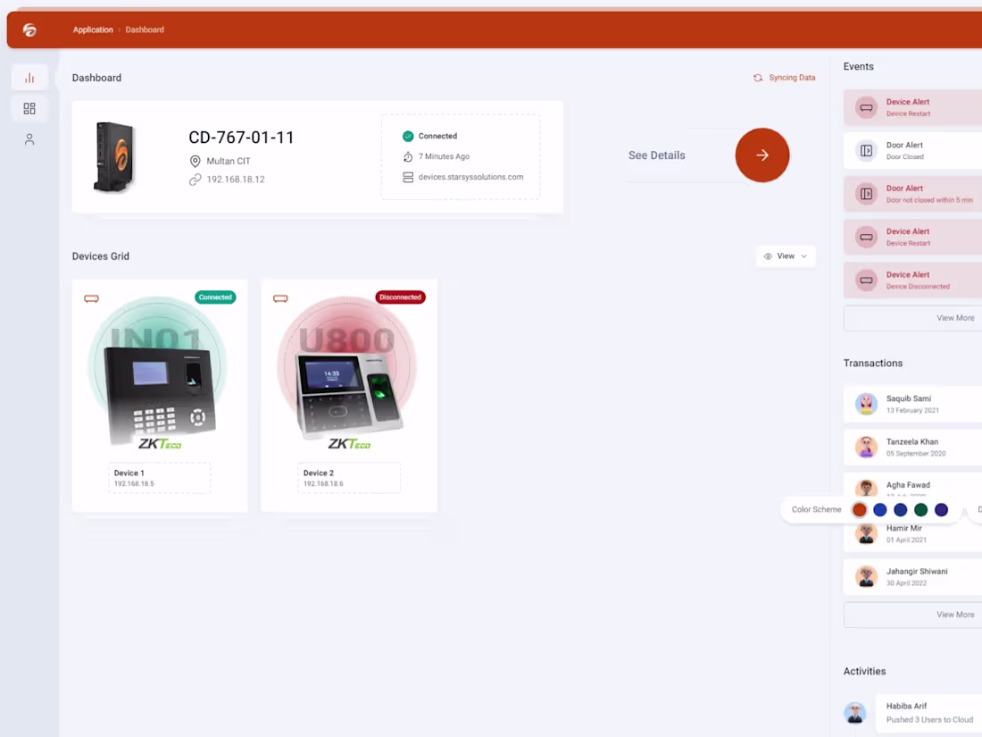Click the See Details arrow button

762,155
